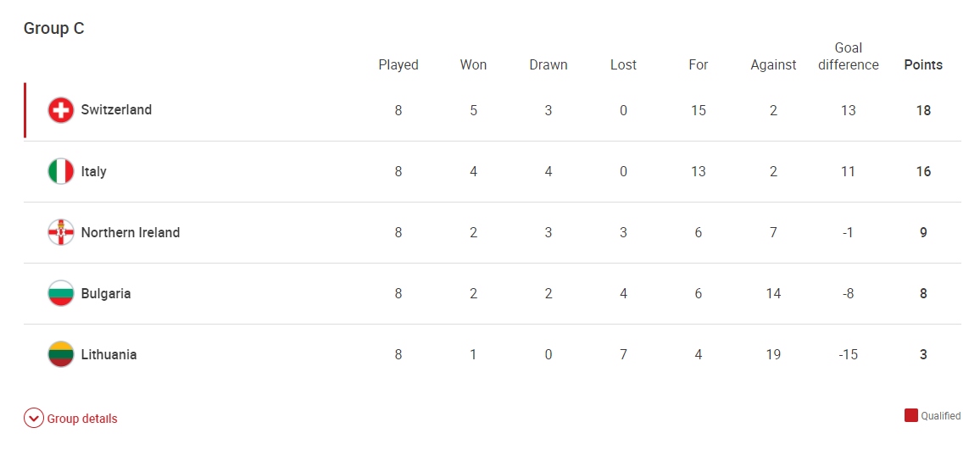Screen dimensions: 980x461
Task: Select the Northern Ireland team name
Action: pyautogui.click(x=131, y=232)
